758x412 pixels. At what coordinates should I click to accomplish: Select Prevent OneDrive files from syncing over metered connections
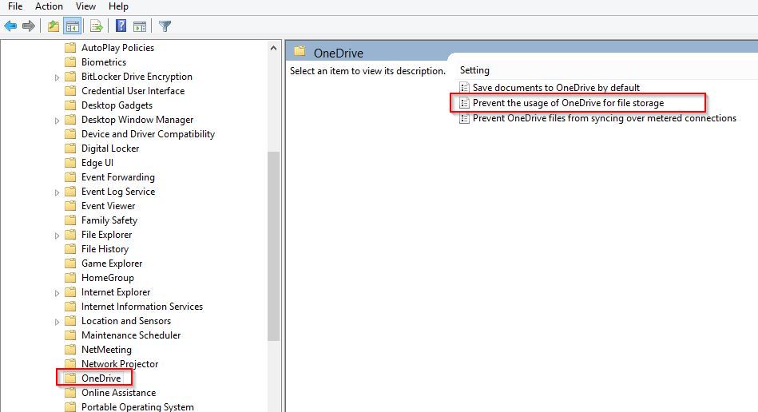tap(605, 118)
